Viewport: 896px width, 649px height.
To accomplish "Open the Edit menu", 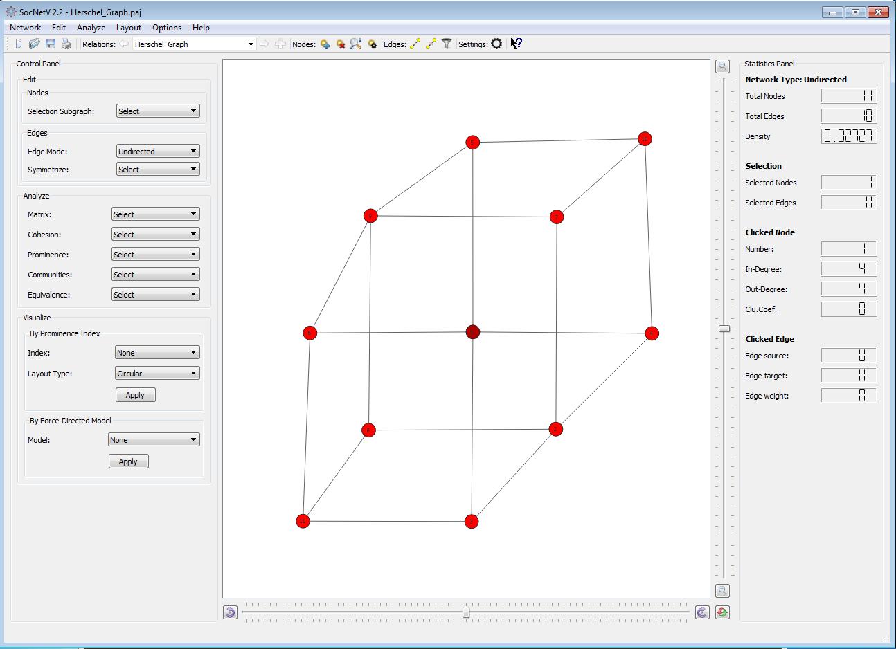I will [59, 28].
